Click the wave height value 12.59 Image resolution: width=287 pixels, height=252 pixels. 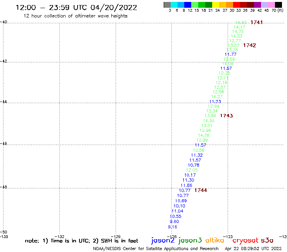[229, 59]
